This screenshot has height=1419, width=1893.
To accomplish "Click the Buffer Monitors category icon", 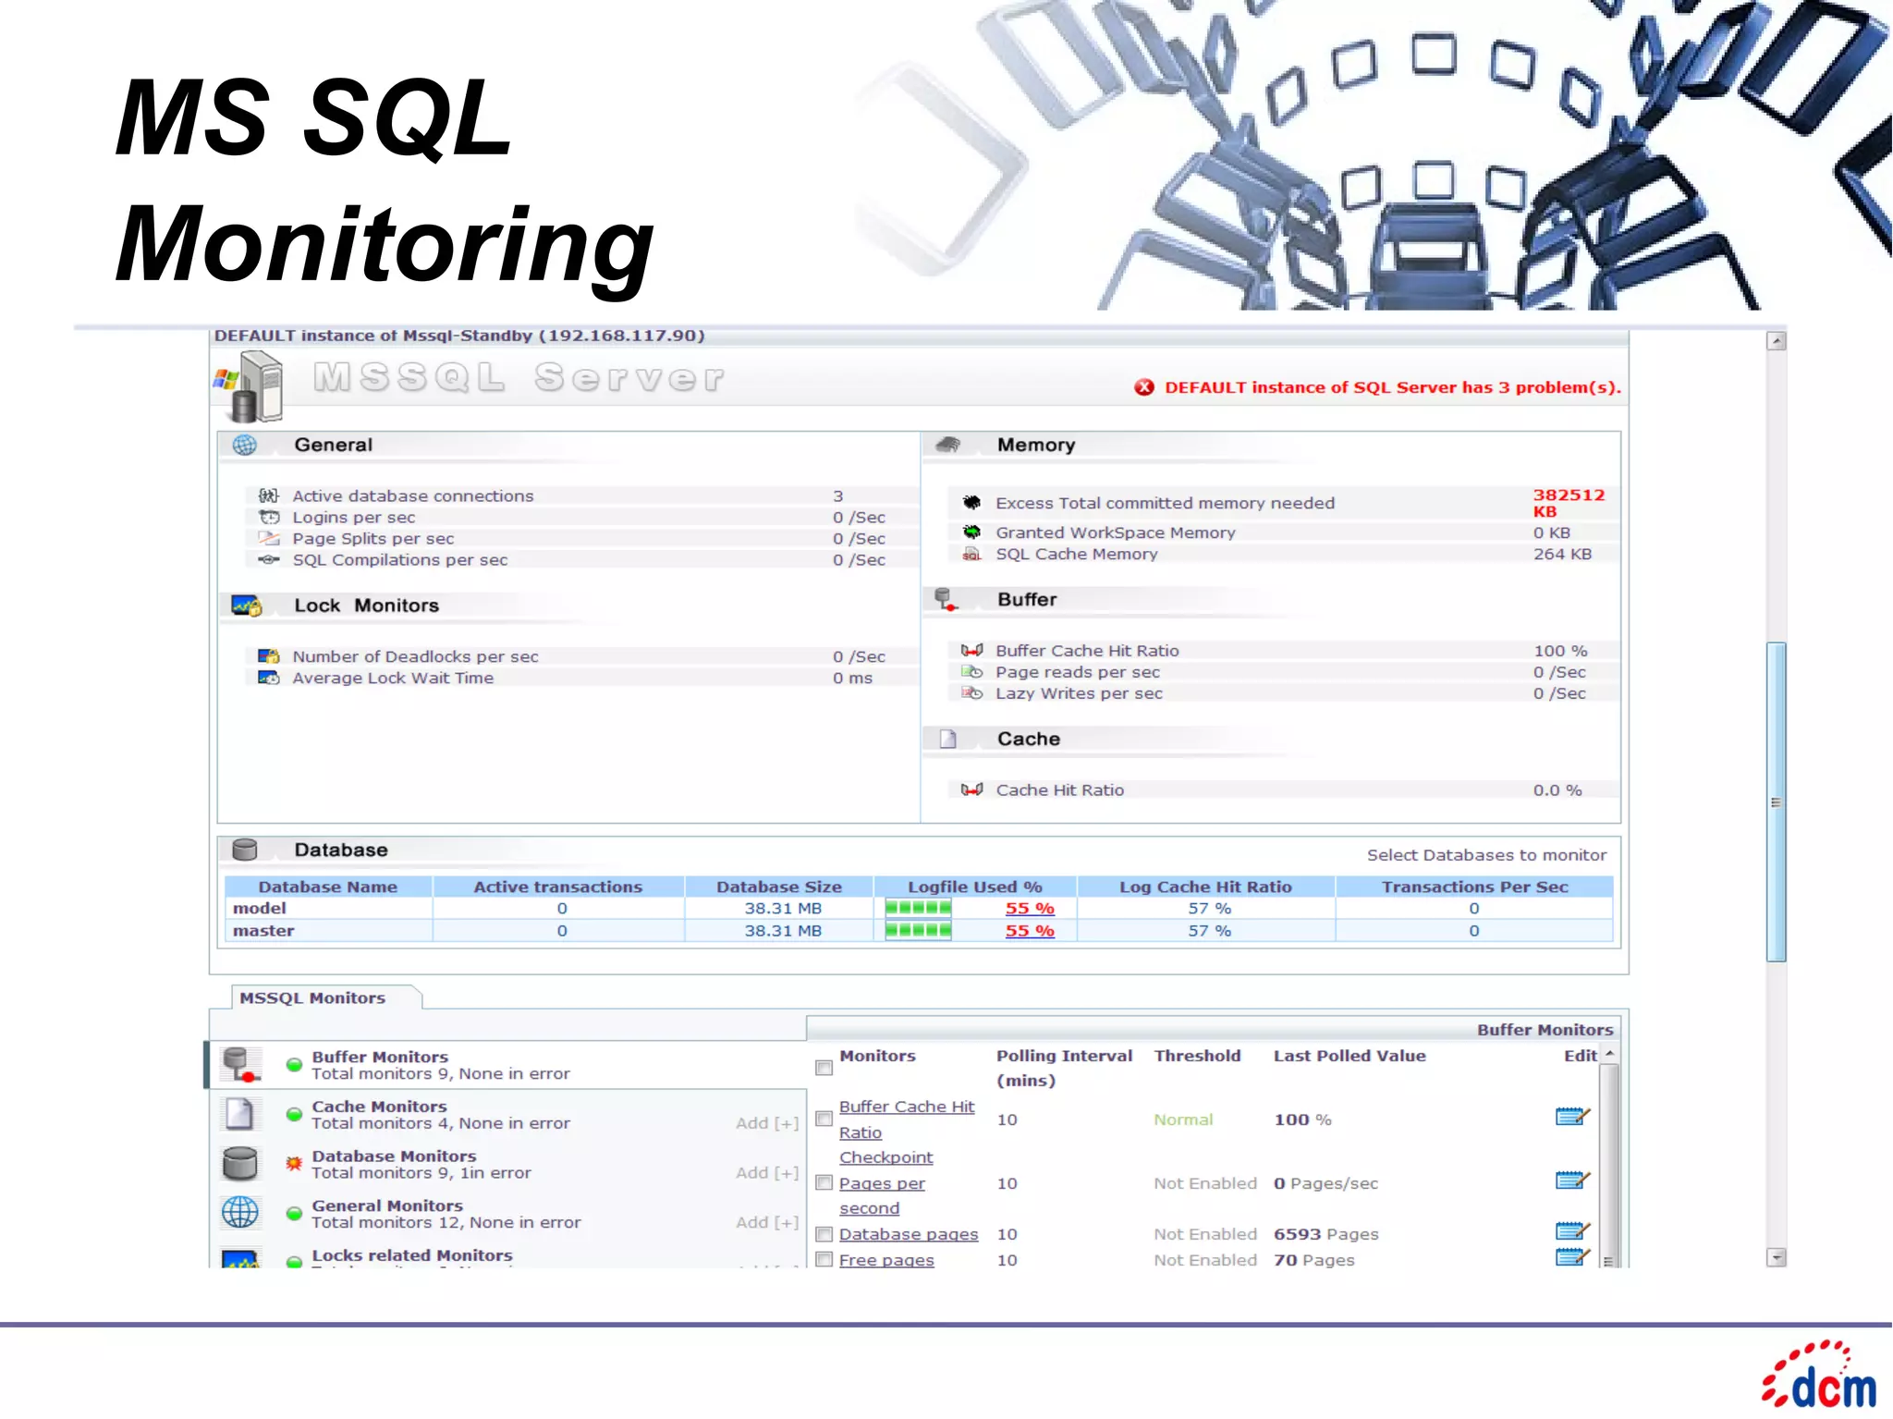I will (x=242, y=1065).
